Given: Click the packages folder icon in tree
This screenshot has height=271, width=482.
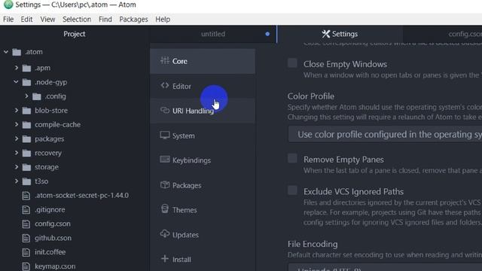Looking at the screenshot, I should tap(27, 139).
